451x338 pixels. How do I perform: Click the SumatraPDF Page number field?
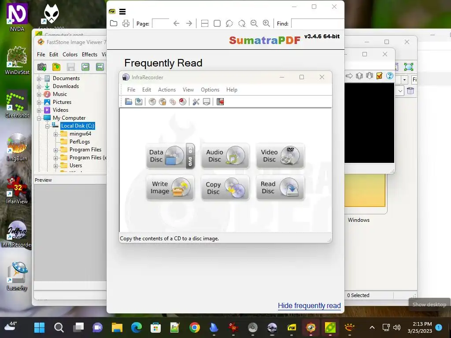pos(160,23)
